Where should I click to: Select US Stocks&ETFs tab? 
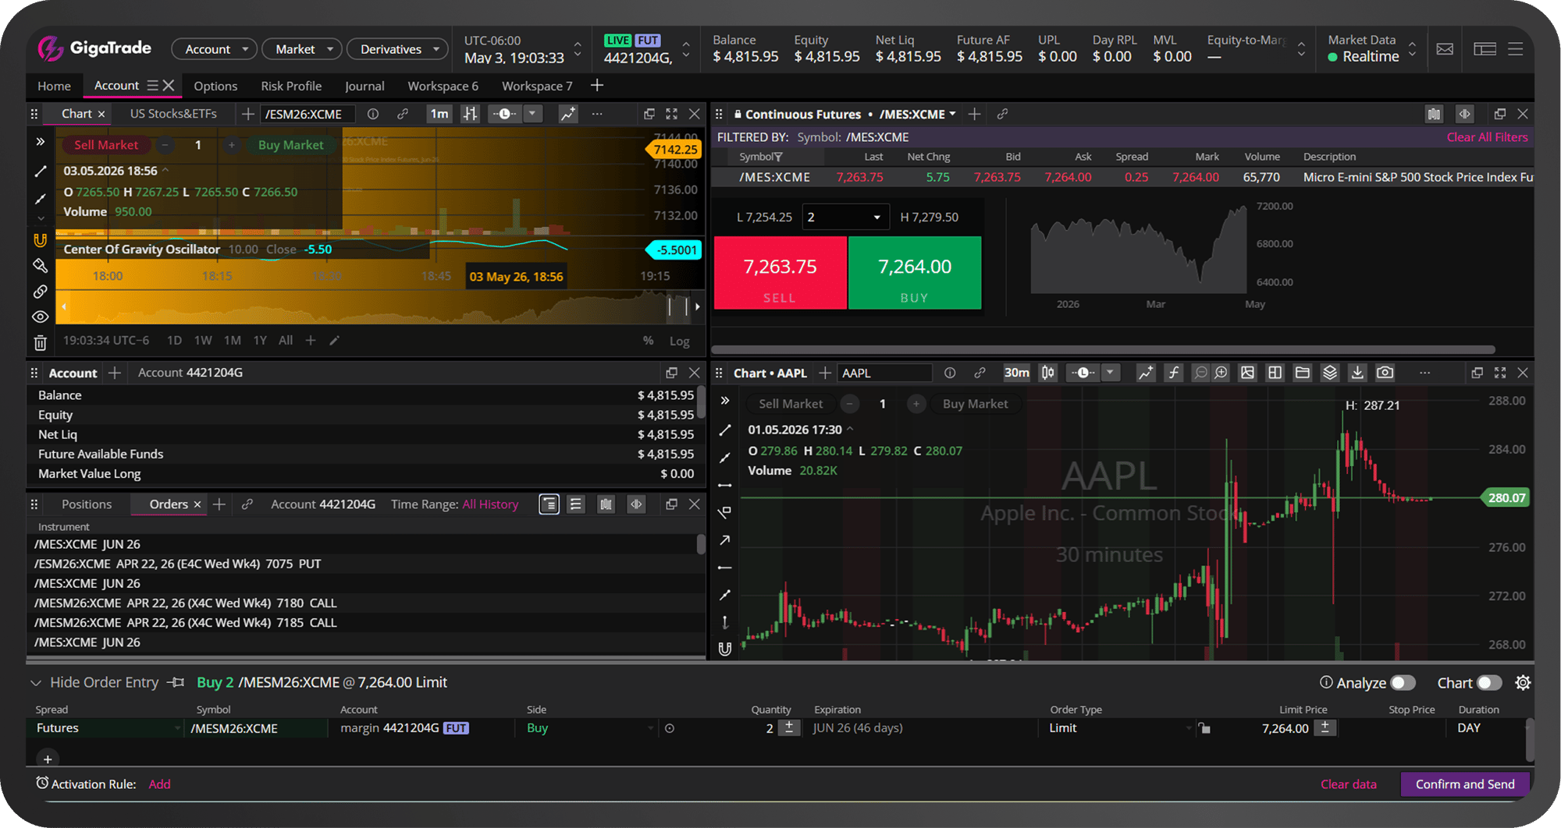[173, 114]
